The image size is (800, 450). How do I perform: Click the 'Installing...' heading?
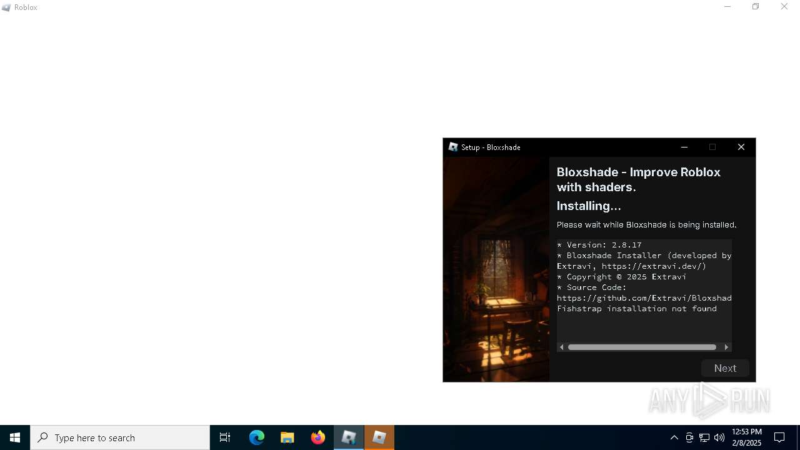click(x=589, y=206)
